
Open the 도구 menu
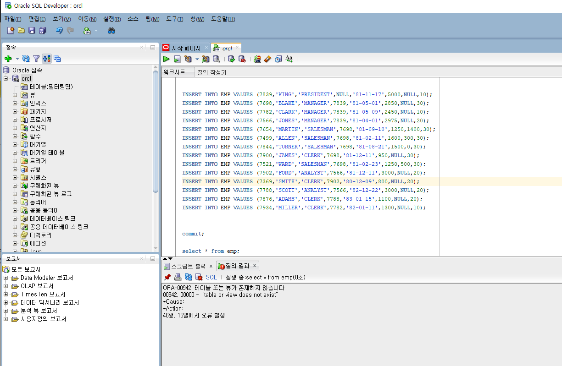coord(174,19)
